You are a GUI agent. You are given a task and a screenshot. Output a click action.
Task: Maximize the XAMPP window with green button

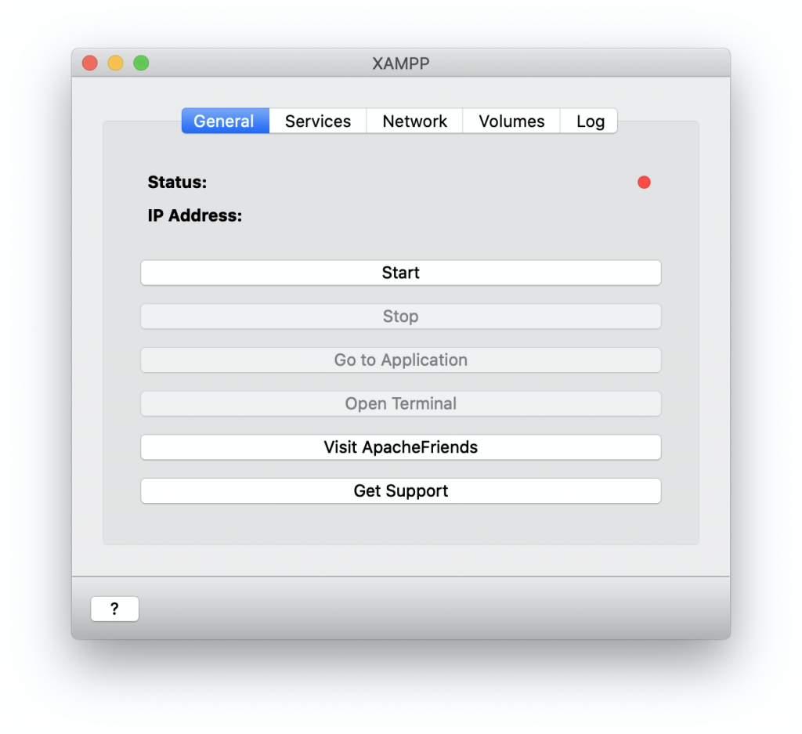[x=141, y=63]
